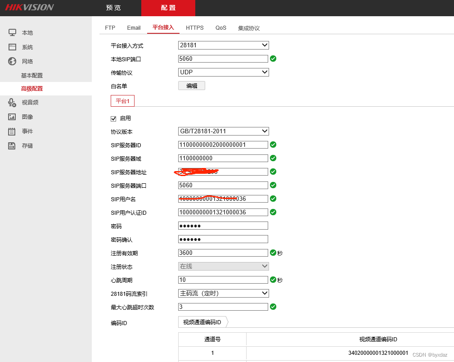Open the 平台接入方式 dropdown showing 28181
The width and height of the screenshot is (454, 362).
click(224, 45)
